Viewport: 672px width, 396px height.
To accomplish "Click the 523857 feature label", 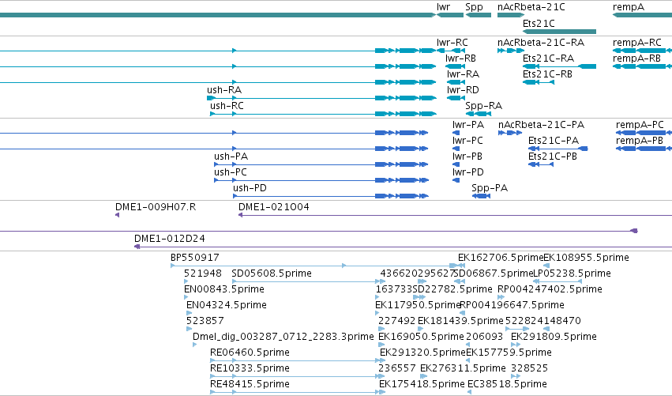I will [205, 321].
